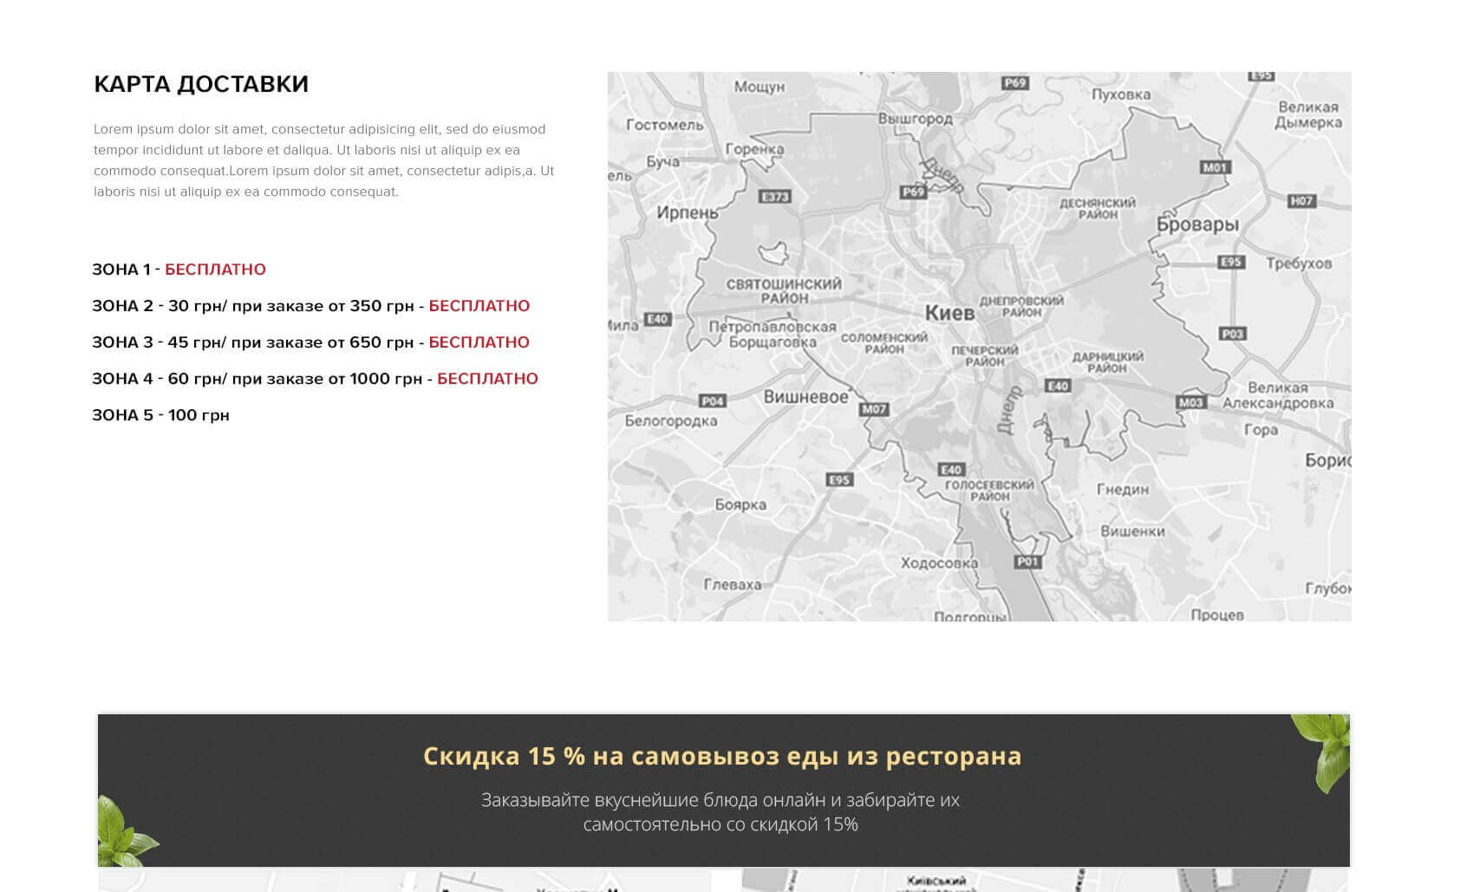Click the ЗОНА 4 delivery price line
Screen dimensions: 1473x892
coord(316,379)
